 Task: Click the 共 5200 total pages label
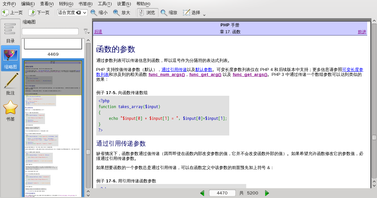249,193
